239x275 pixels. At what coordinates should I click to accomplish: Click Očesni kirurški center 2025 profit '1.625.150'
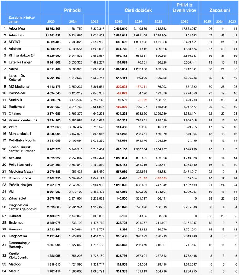click(120, 149)
